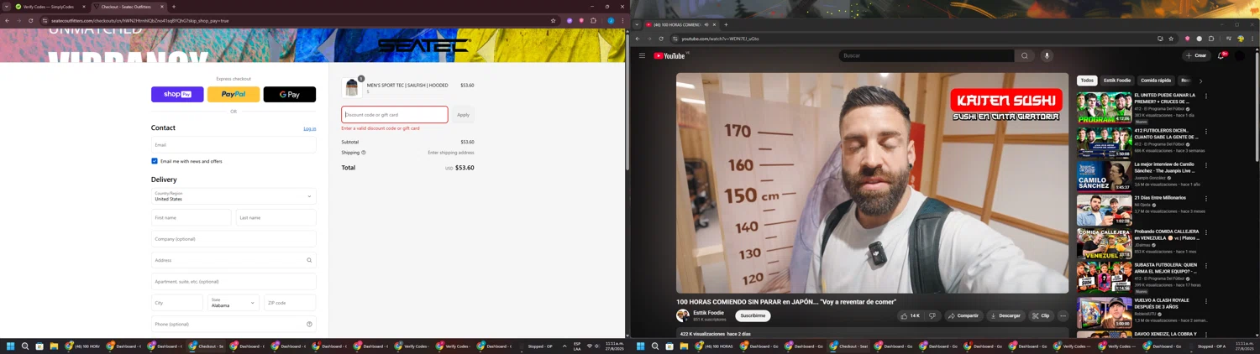The width and height of the screenshot is (1260, 354).
Task: Select the Esttik Foodie filter chip
Action: 1116,81
